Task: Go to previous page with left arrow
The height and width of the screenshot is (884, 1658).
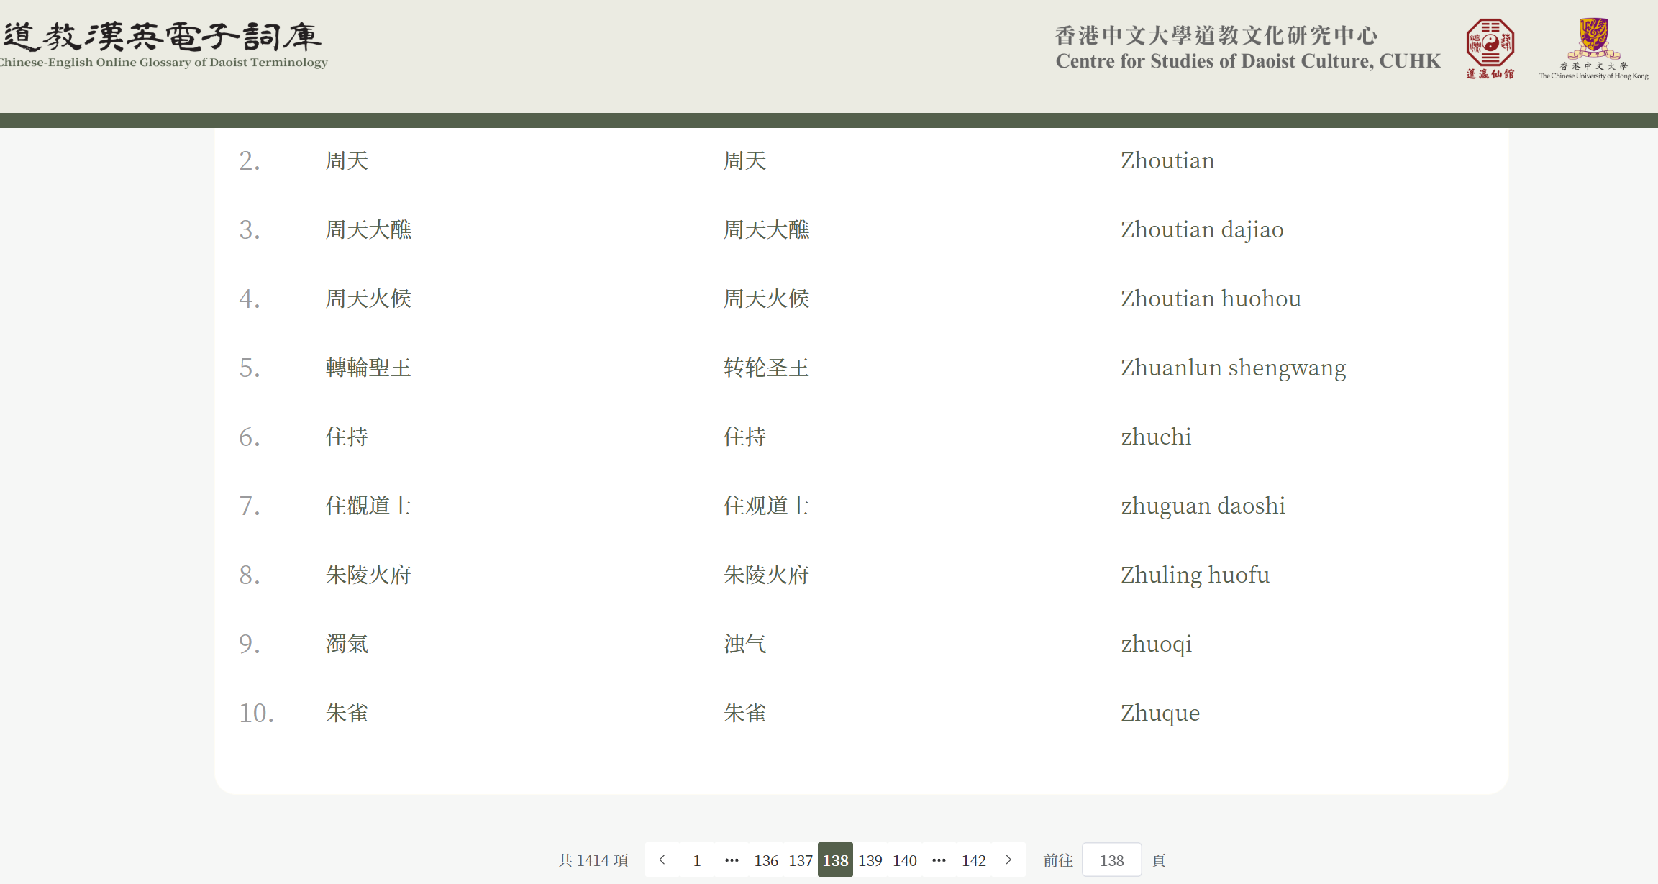Action: tap(662, 860)
